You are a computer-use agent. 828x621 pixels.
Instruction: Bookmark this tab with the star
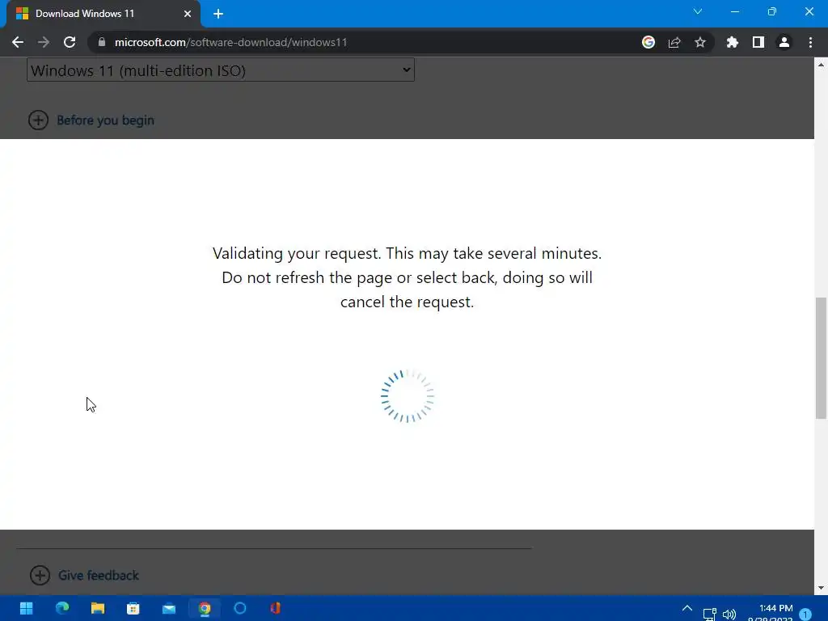coord(699,42)
